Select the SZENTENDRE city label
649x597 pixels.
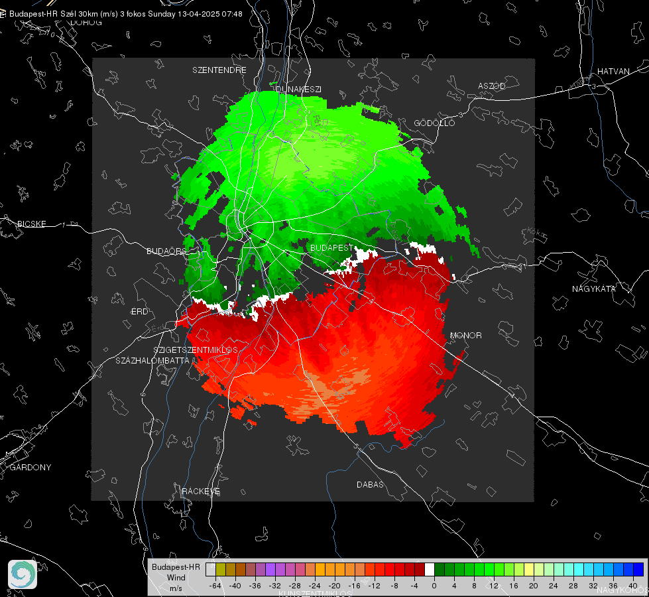[219, 70]
